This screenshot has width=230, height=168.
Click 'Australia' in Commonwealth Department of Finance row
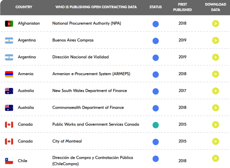point(26,107)
